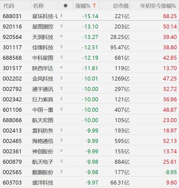Select stock code 688031
Viewport: 179px width, 188px height.
click(x=12, y=16)
